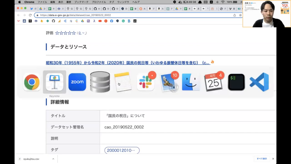Choose the Slack icon in app switcher
The image size is (291, 164).
pyautogui.click(x=145, y=82)
